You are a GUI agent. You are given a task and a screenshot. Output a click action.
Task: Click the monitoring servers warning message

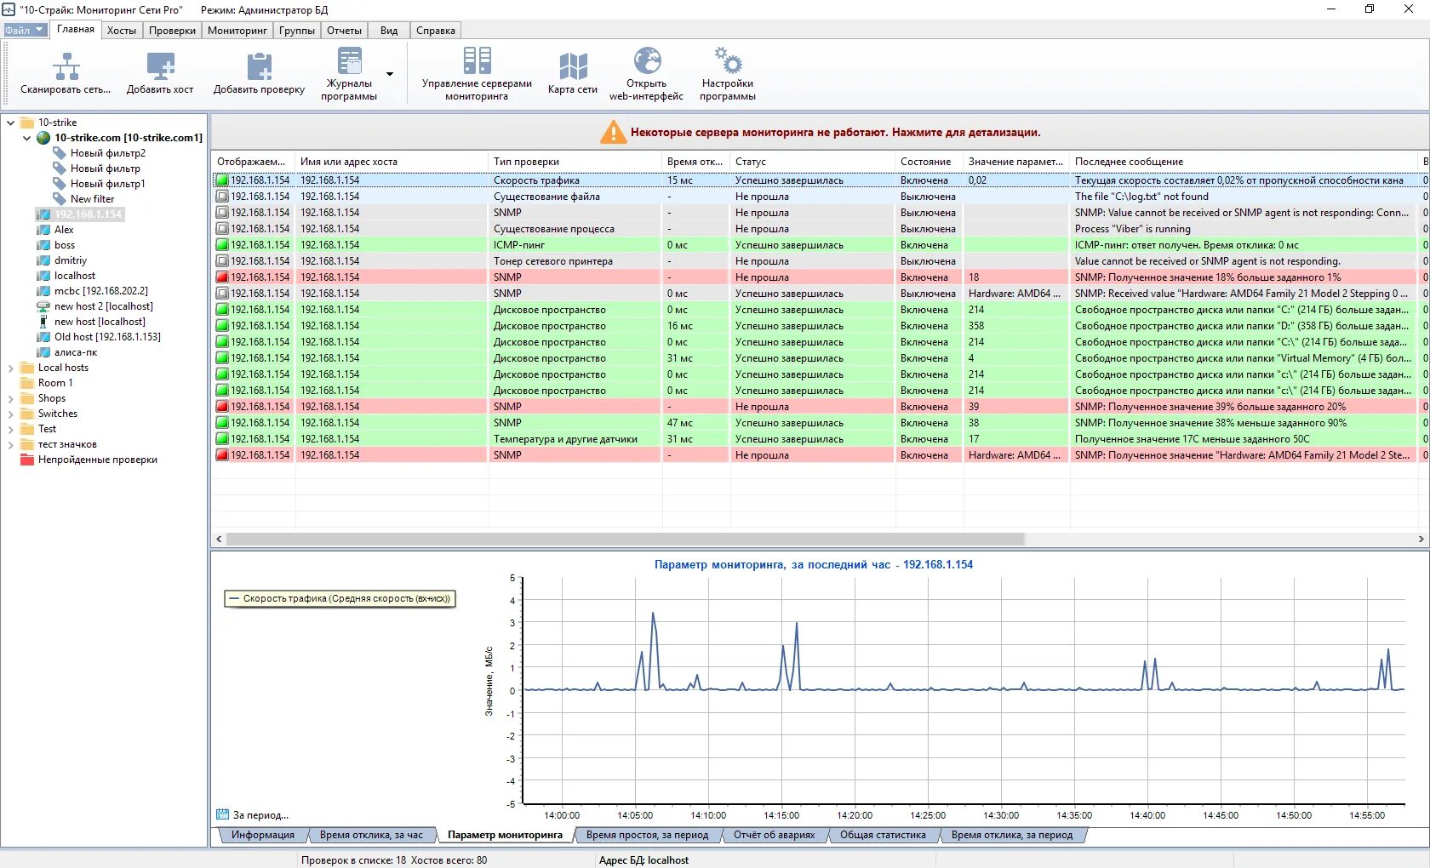(820, 132)
